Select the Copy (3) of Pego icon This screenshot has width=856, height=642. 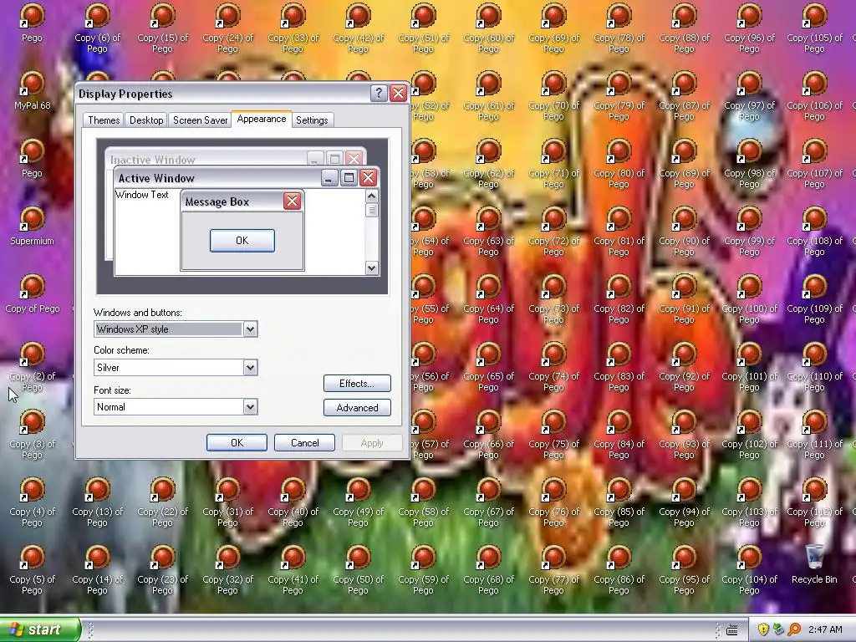tap(33, 434)
